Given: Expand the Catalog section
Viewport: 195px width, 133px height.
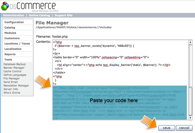Looking at the screenshot, I should pyautogui.click(x=10, y=27).
